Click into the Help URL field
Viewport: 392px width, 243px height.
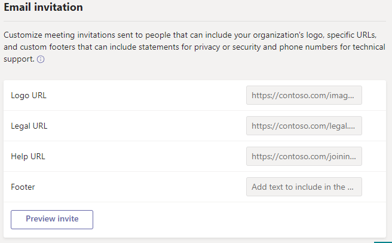pos(304,156)
